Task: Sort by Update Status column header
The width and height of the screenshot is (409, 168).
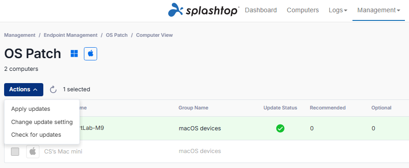Action: pos(280,108)
